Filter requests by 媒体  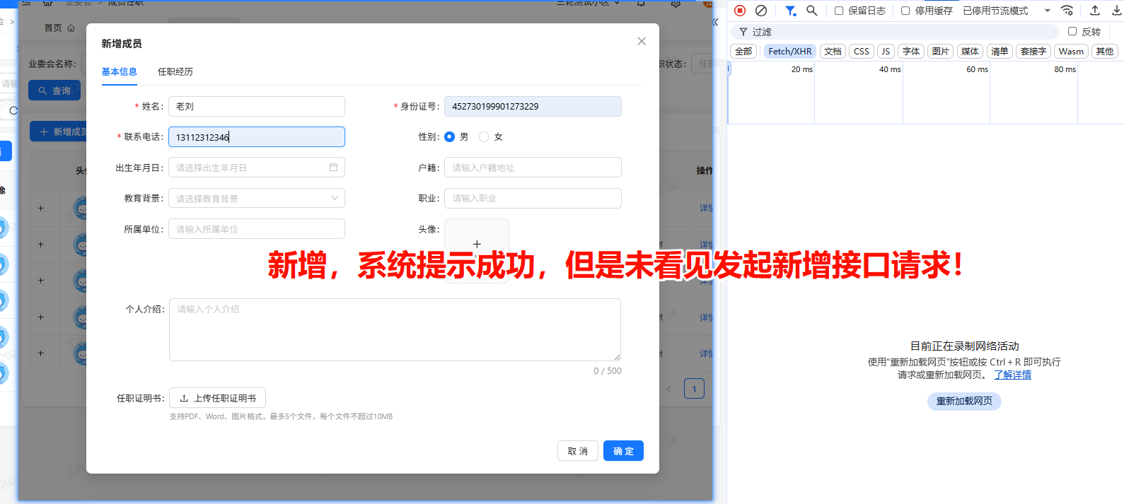click(x=971, y=51)
